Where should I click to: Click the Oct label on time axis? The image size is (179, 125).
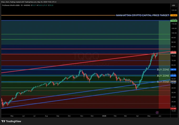pos(69,116)
